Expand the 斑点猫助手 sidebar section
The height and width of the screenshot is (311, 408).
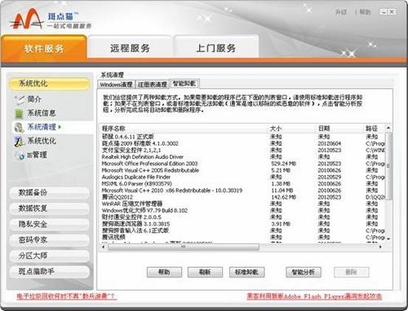(50, 271)
